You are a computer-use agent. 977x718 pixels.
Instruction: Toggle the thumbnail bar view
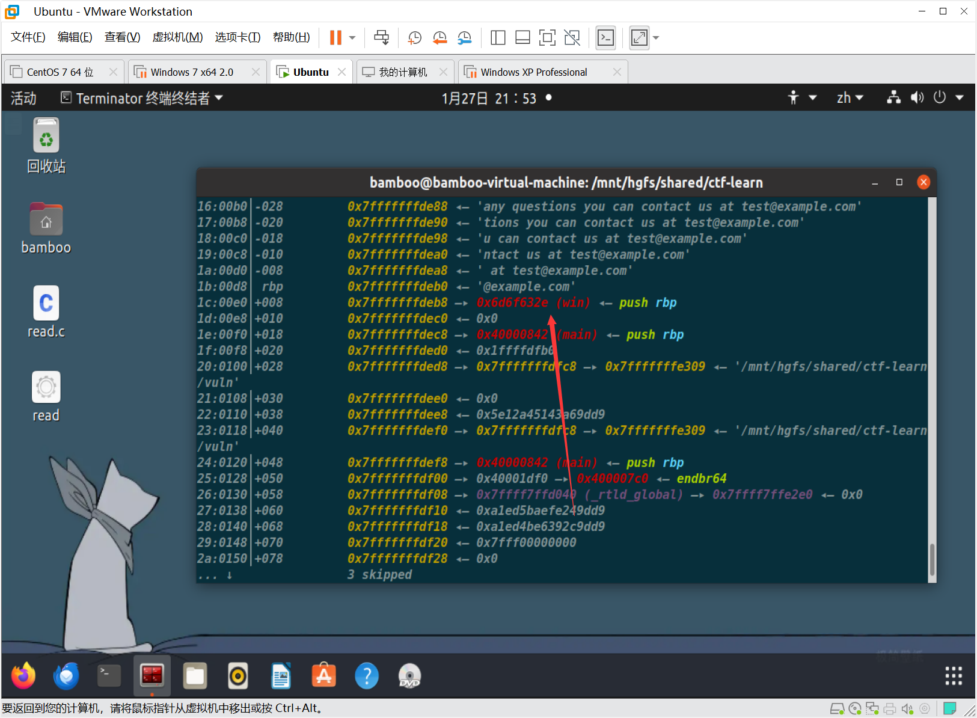point(522,38)
